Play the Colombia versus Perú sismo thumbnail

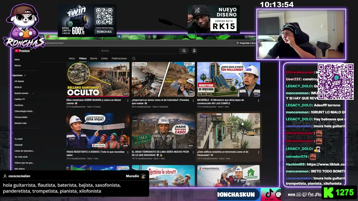pos(163,79)
